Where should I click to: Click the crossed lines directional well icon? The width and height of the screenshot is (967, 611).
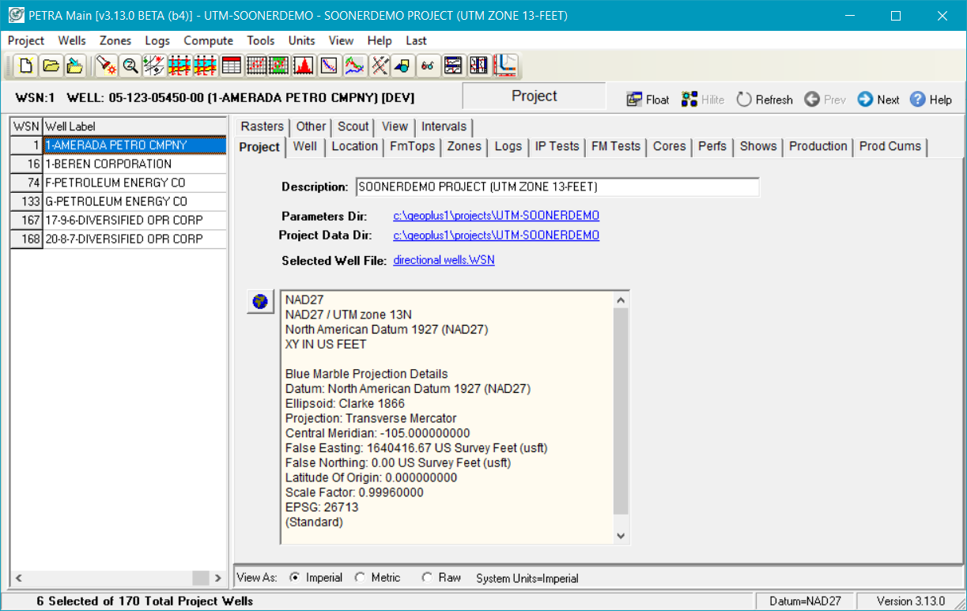[380, 66]
